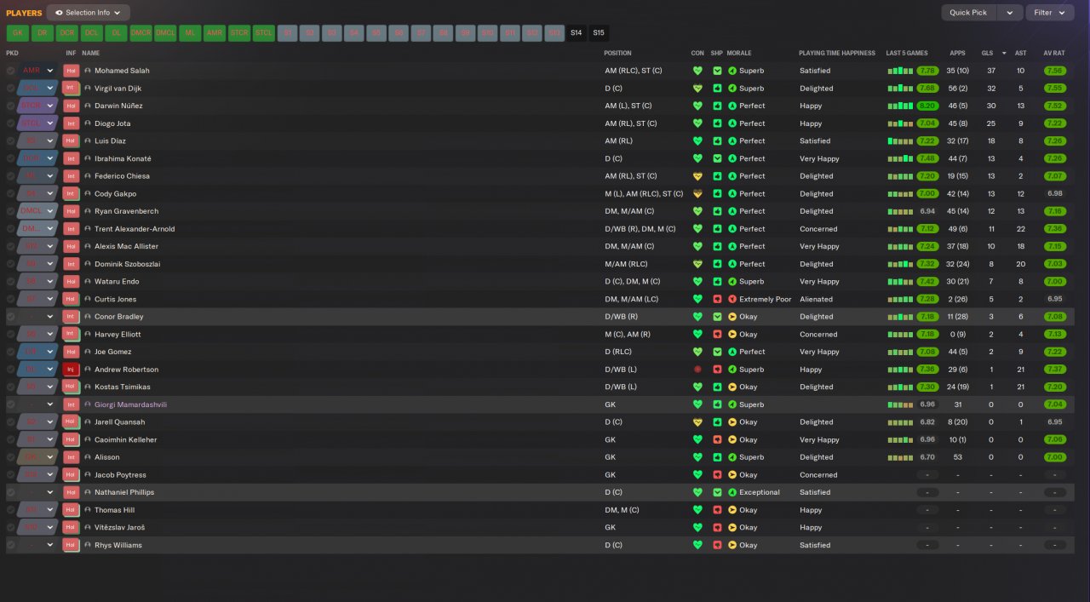The height and width of the screenshot is (602, 1090).
Task: Toggle the picked checkmark for Mohamed Salah
Action: coord(11,71)
